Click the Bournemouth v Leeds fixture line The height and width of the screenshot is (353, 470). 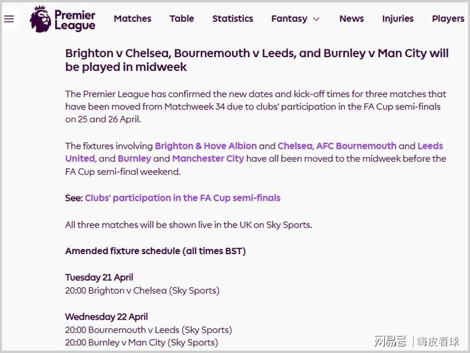(149, 330)
